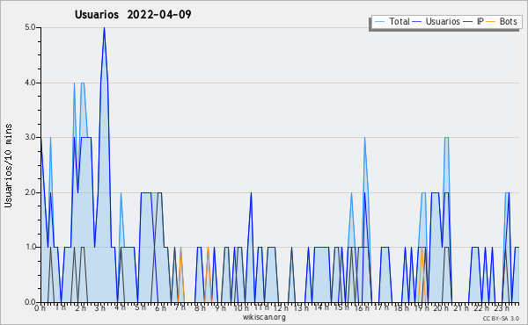Click the orange Bots spike near 7 h
528x325 pixels.
[180, 248]
